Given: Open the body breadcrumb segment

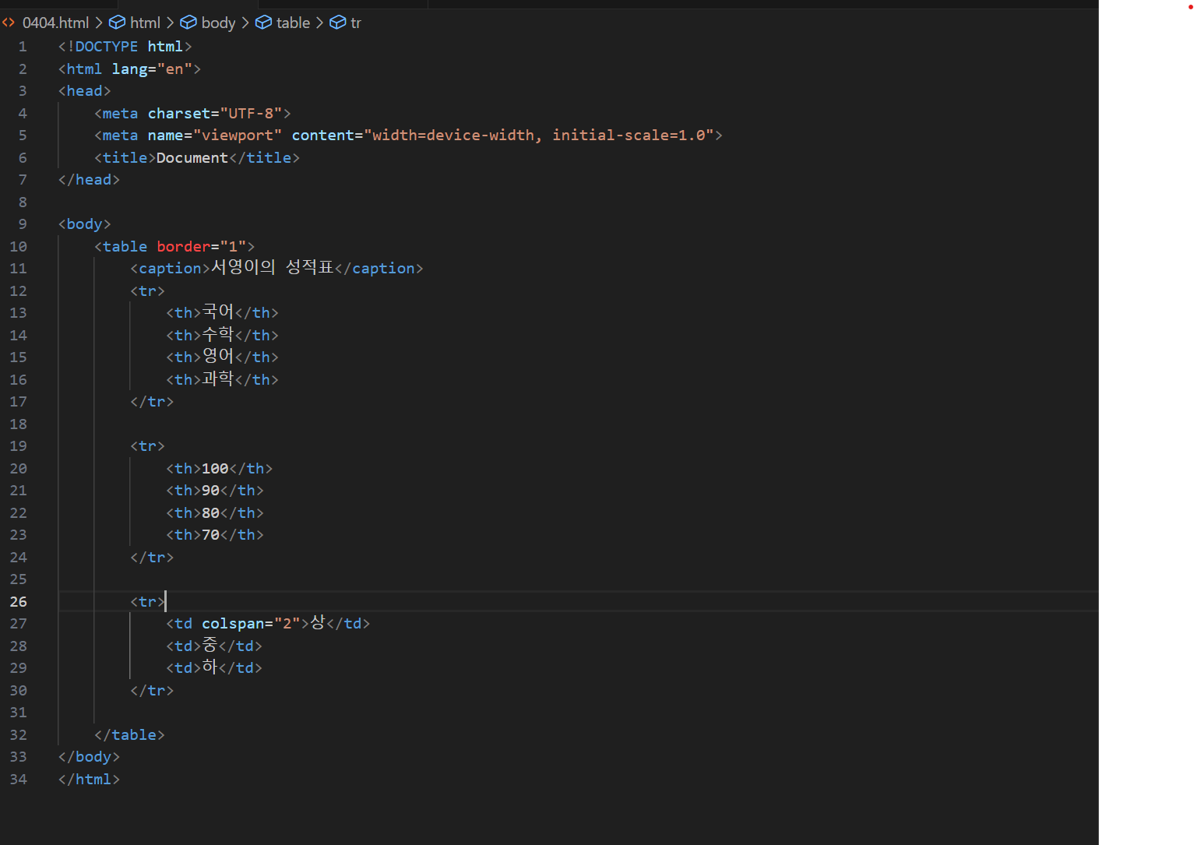Looking at the screenshot, I should 218,23.
